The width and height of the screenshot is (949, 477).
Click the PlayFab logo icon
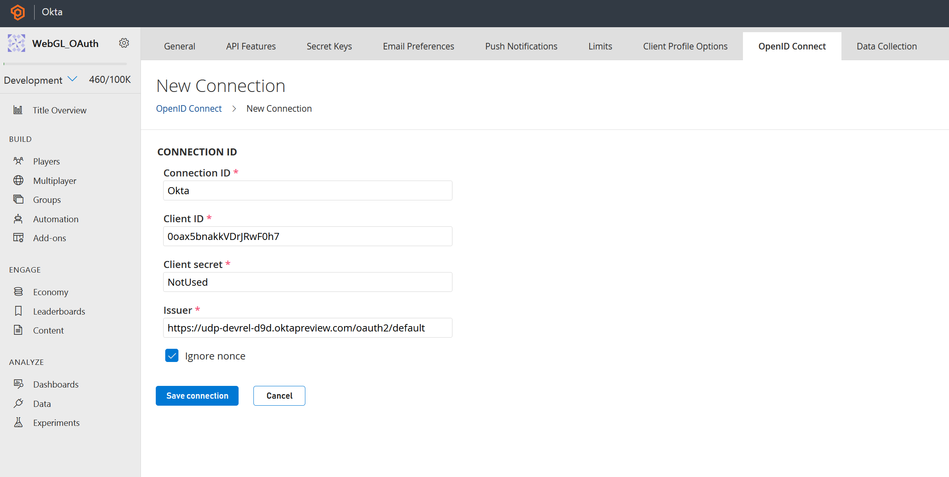point(17,12)
